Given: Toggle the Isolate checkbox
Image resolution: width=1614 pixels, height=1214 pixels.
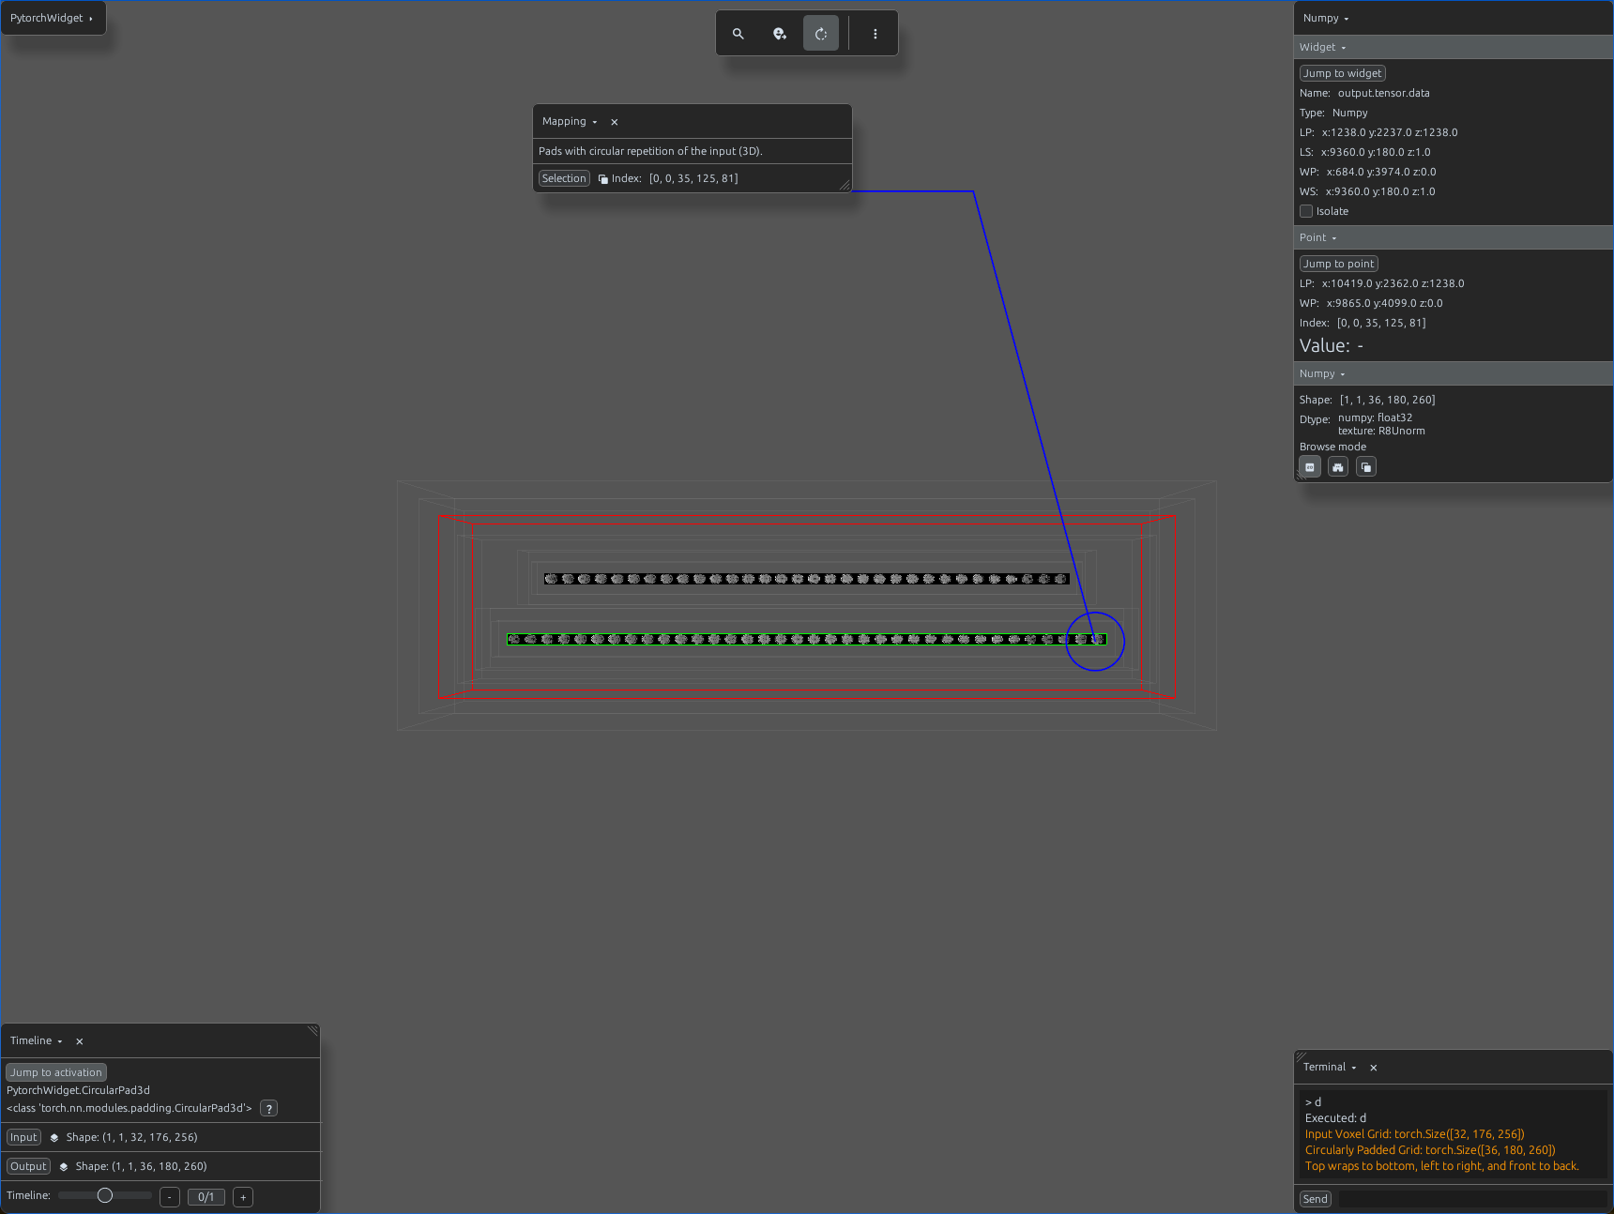Looking at the screenshot, I should [x=1306, y=211].
